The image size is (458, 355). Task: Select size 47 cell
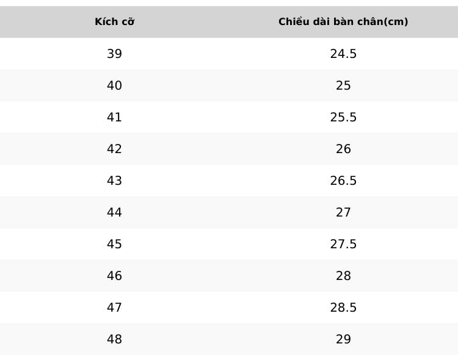pyautogui.click(x=115, y=307)
